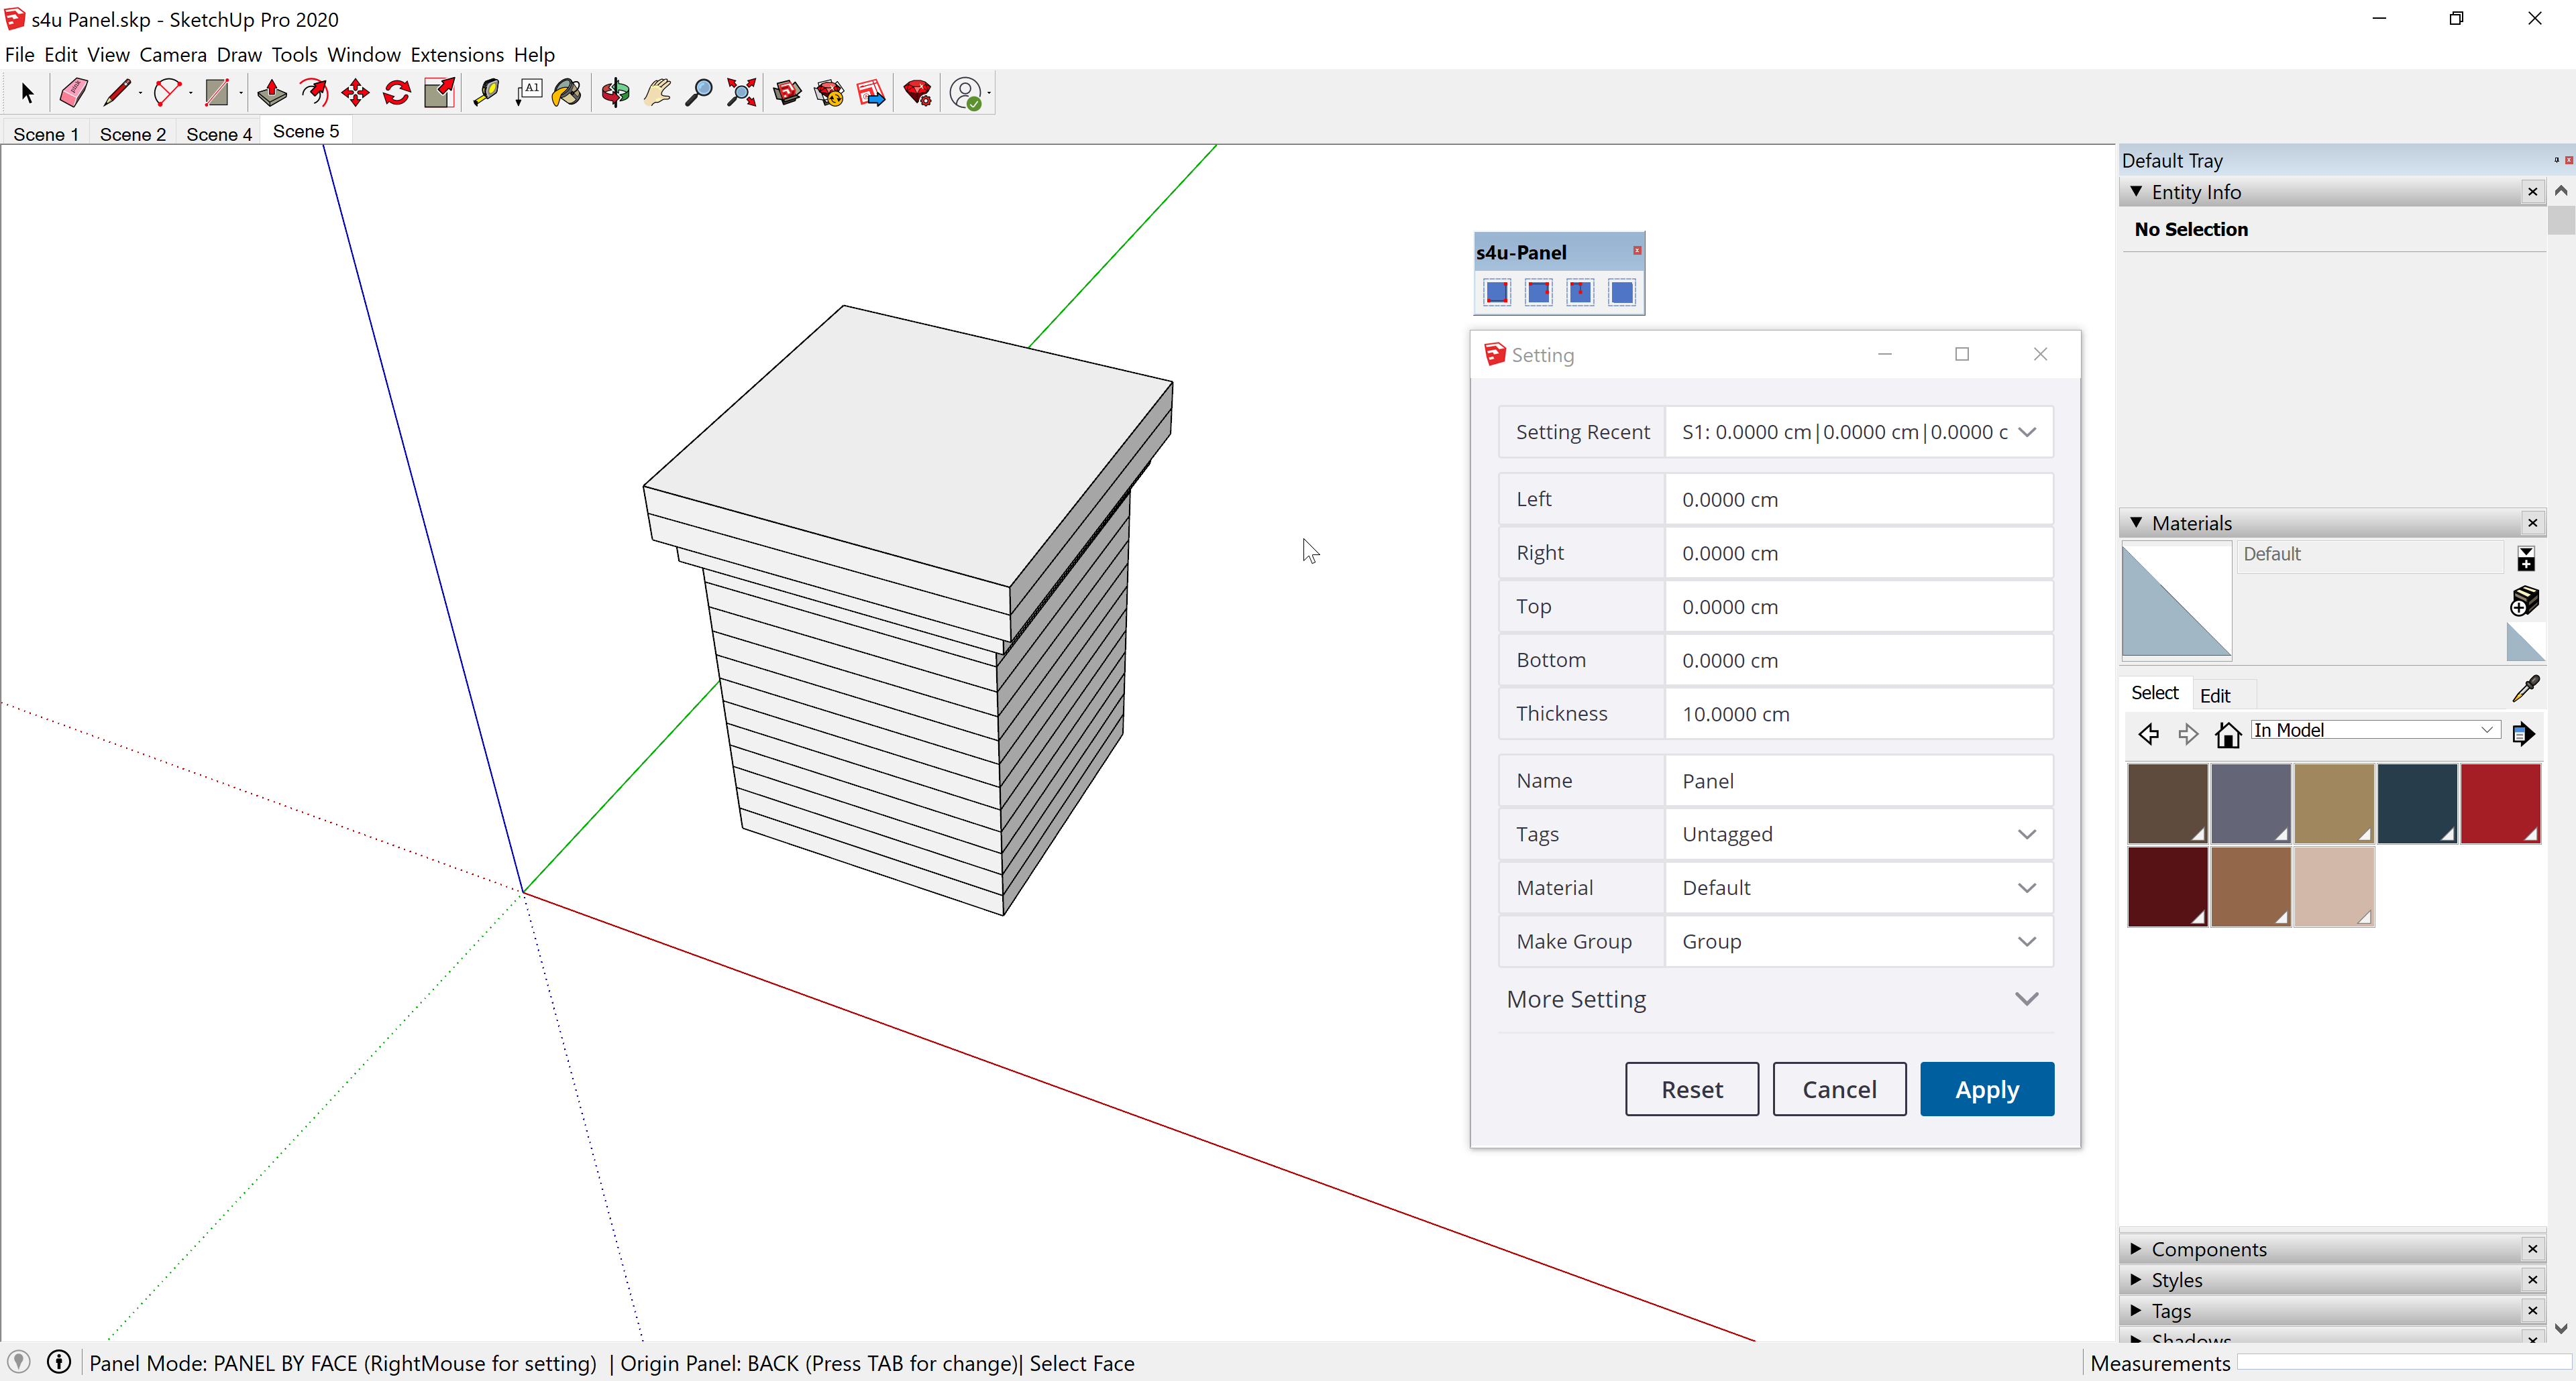This screenshot has height=1381, width=2576.
Task: Open the Make Group dropdown
Action: coord(2027,941)
